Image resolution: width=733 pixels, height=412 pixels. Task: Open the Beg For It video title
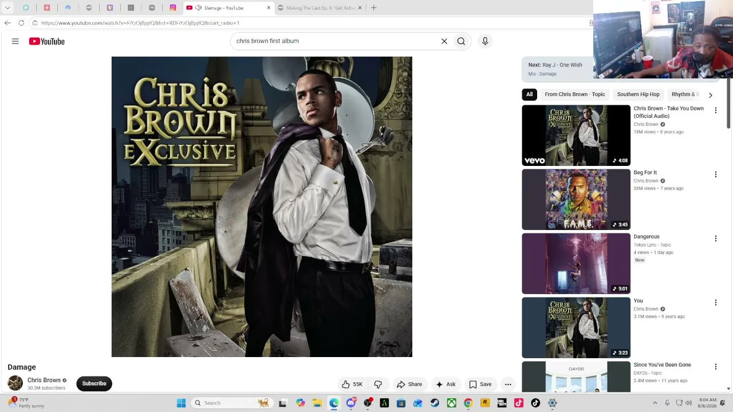645,173
